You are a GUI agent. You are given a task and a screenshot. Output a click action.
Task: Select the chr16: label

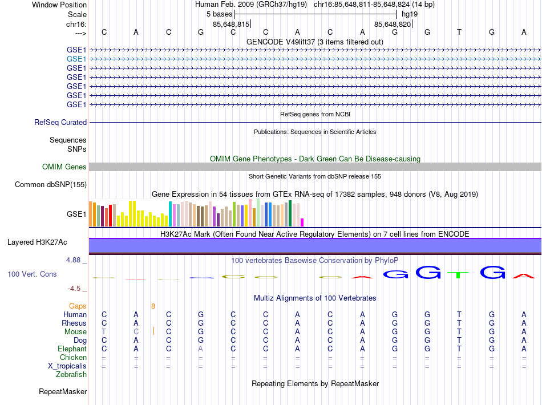coord(76,24)
